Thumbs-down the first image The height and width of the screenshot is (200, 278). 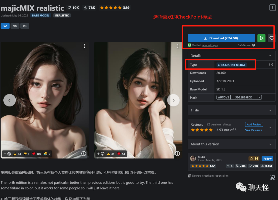coord(27,154)
